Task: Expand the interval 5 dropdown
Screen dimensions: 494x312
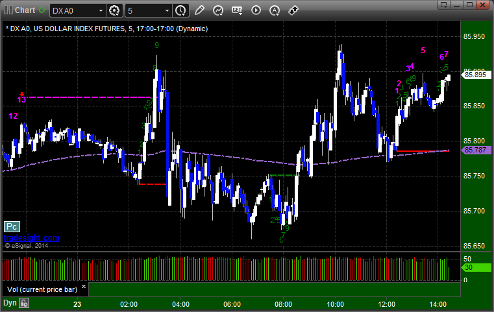Action: (167, 11)
